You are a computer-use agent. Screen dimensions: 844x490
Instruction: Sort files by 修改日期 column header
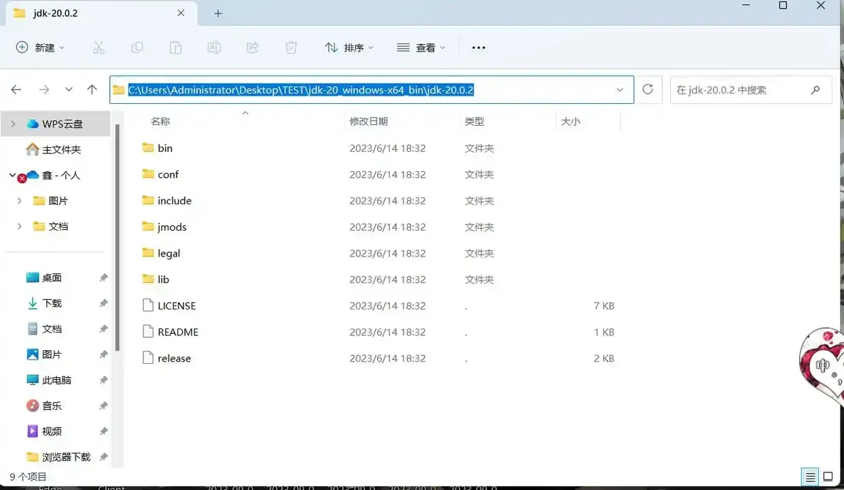pos(369,121)
